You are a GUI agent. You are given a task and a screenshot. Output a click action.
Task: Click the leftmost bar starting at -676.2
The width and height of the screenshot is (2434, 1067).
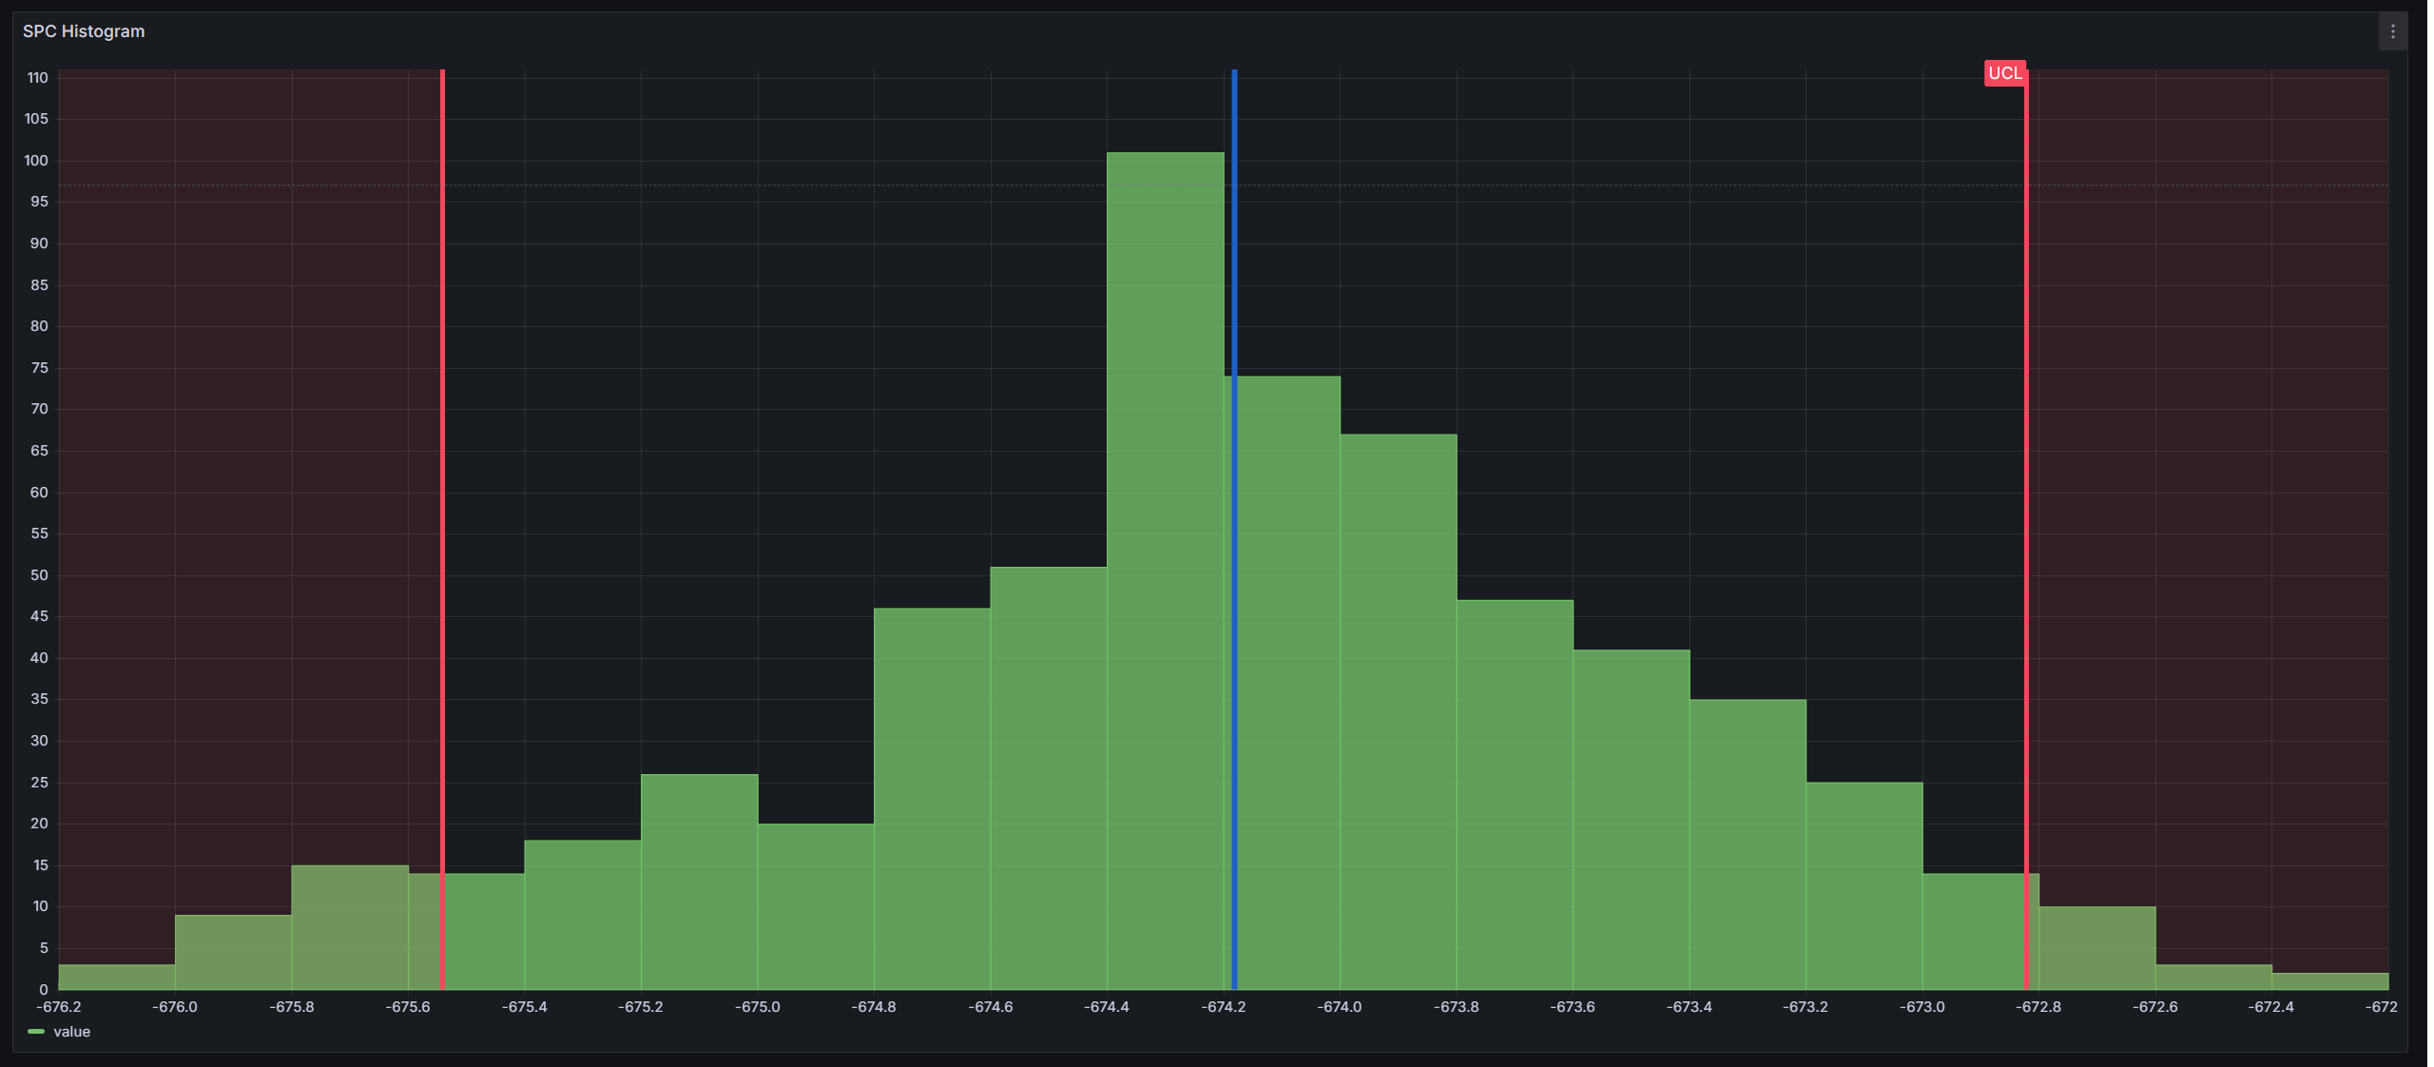click(117, 978)
